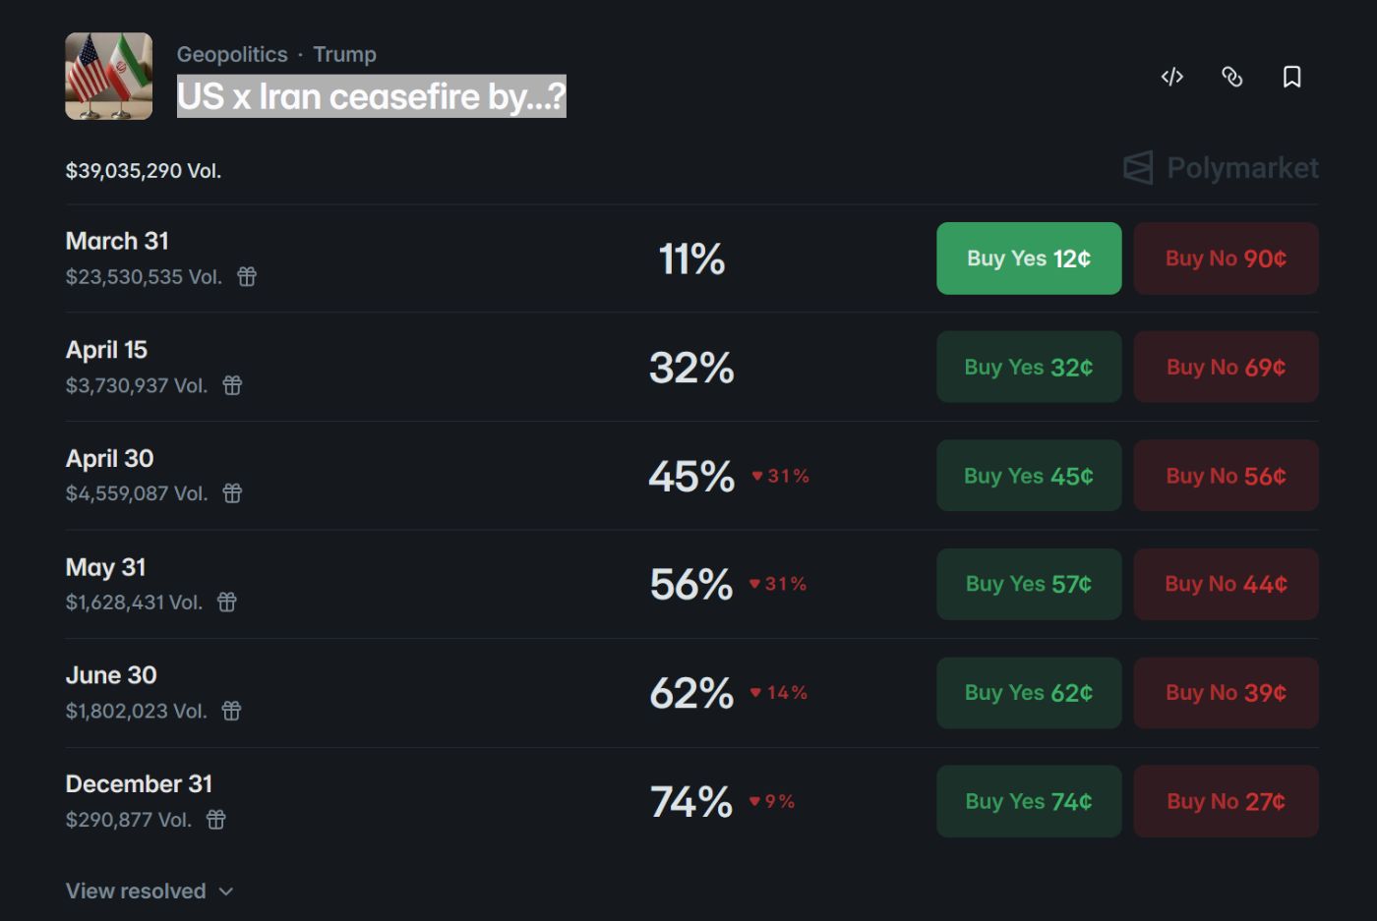1377x921 pixels.
Task: Click the gift icon beside April 30 volume
Action: pyautogui.click(x=232, y=493)
